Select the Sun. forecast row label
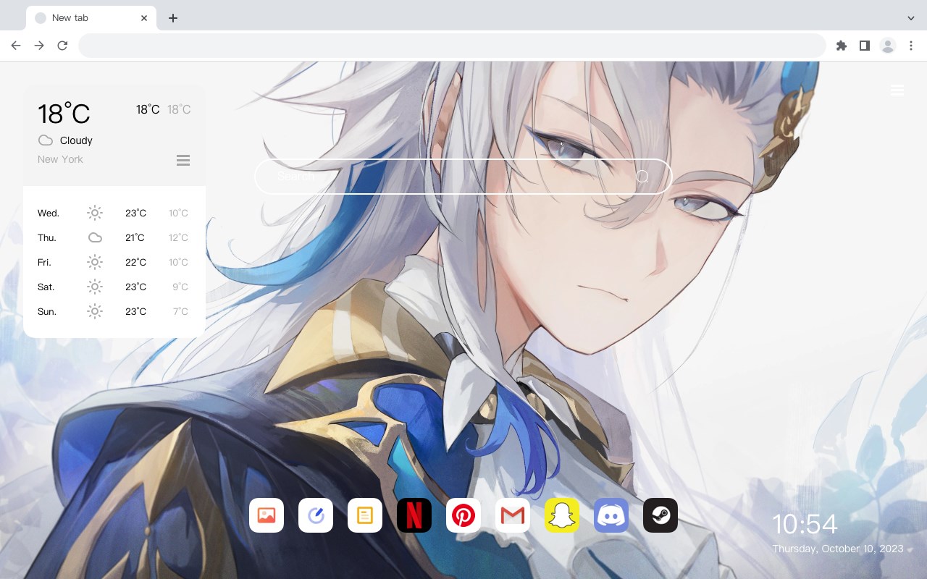This screenshot has height=579, width=927. tap(47, 311)
